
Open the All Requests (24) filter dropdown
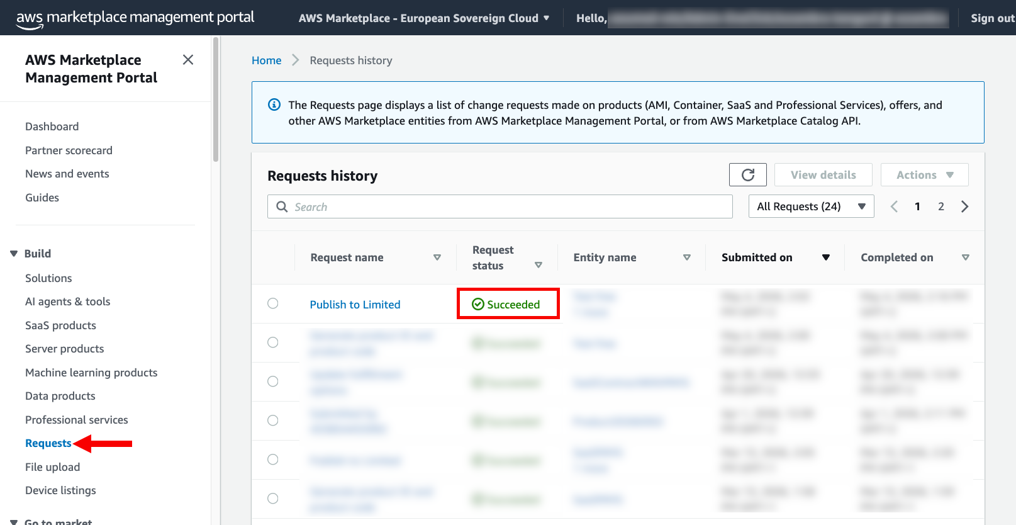[811, 206]
